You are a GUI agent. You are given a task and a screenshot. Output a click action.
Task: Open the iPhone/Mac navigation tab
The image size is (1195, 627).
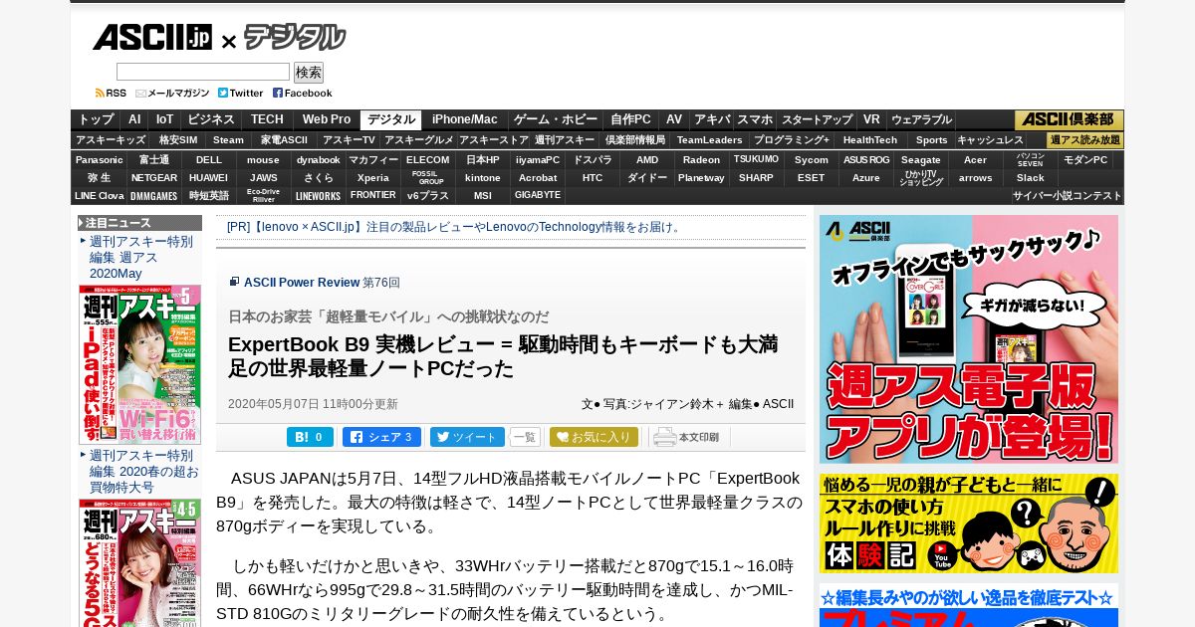pyautogui.click(x=465, y=119)
